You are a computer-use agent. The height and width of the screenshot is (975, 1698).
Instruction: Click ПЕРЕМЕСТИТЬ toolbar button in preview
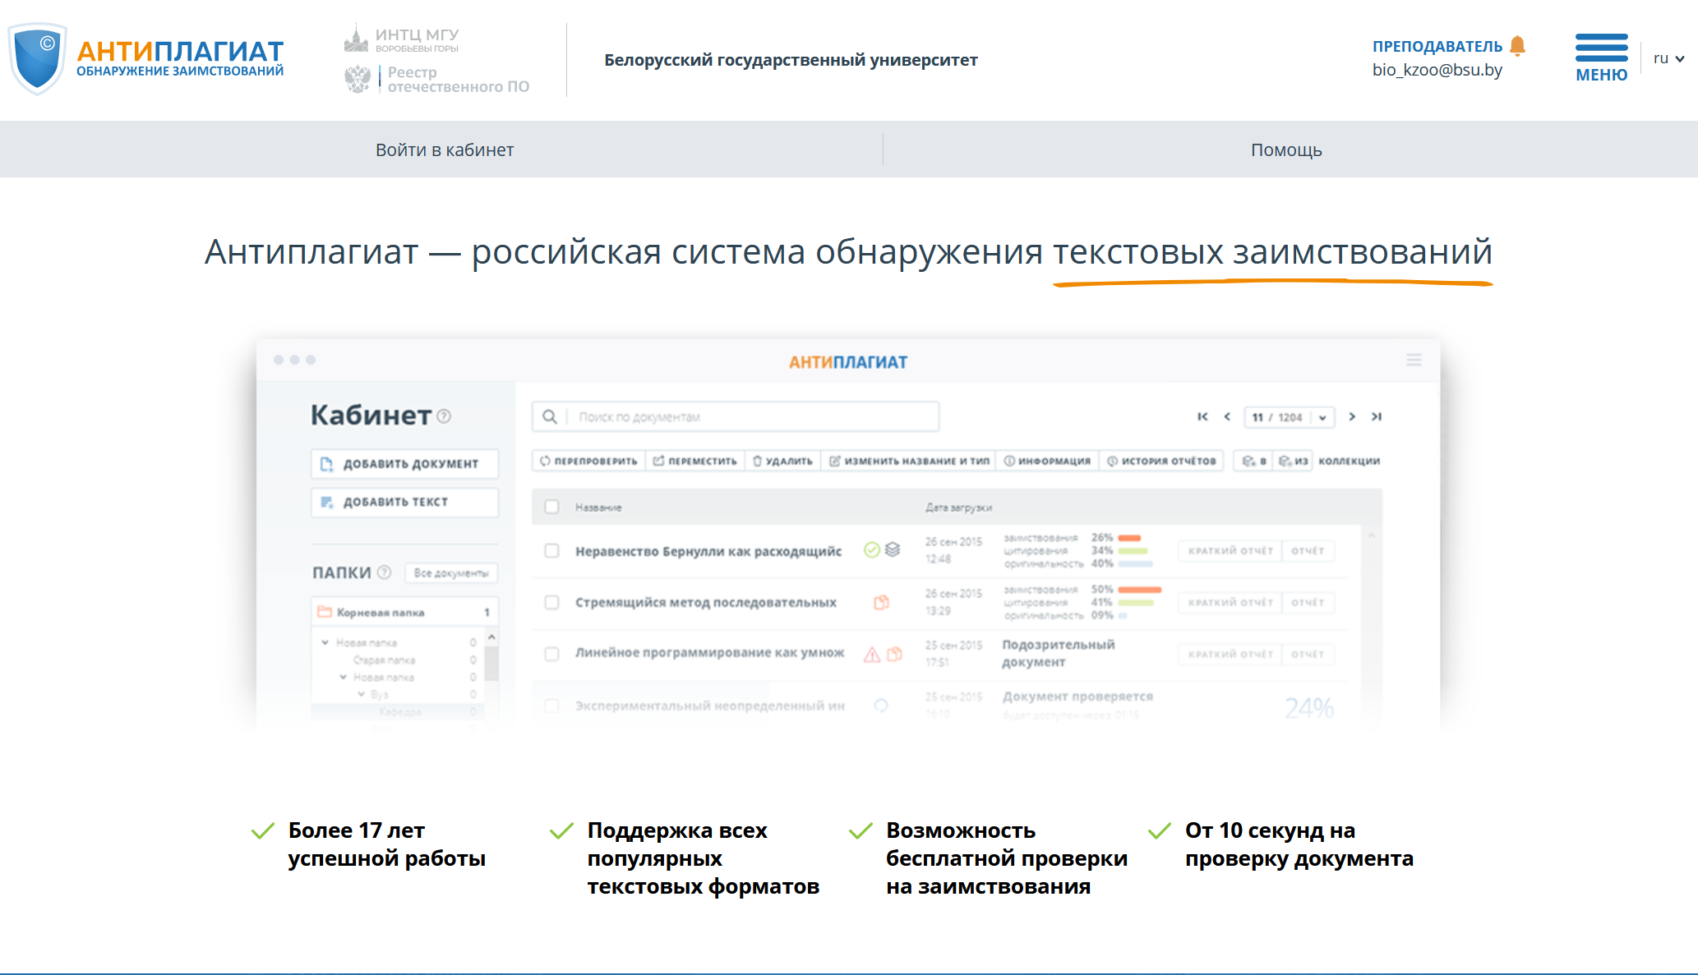tap(695, 461)
